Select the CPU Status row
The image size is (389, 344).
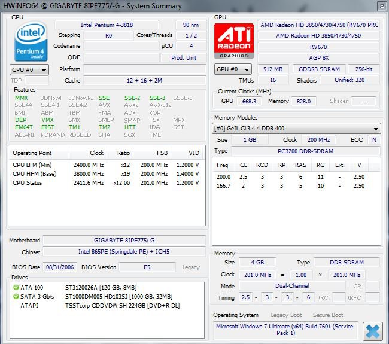click(x=106, y=183)
